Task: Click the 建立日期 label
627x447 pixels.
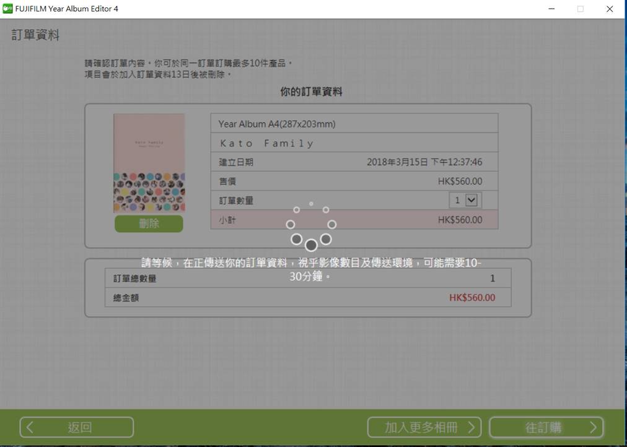Action: 236,162
